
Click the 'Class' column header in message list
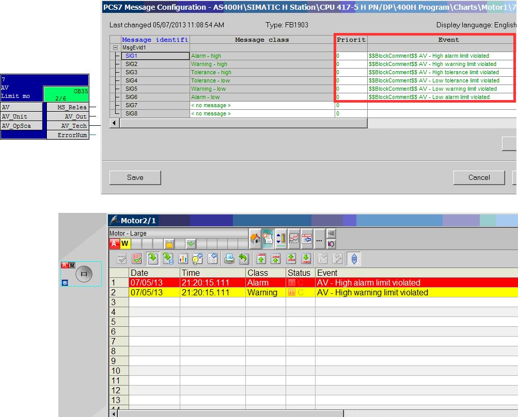click(265, 273)
